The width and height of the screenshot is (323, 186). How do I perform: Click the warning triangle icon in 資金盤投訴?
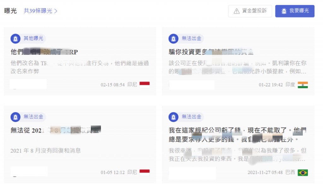237,11
